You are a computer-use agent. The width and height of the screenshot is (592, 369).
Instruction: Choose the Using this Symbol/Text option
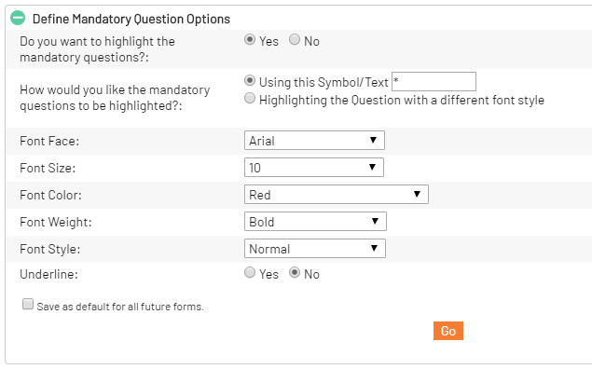[x=250, y=80]
